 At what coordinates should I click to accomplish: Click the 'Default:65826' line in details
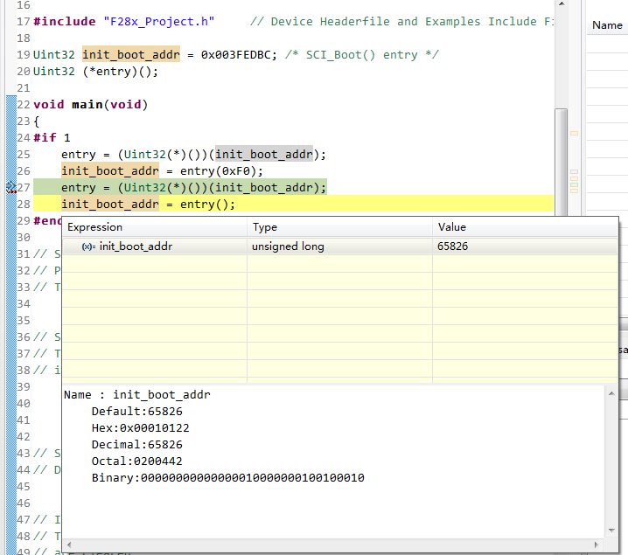[137, 412]
